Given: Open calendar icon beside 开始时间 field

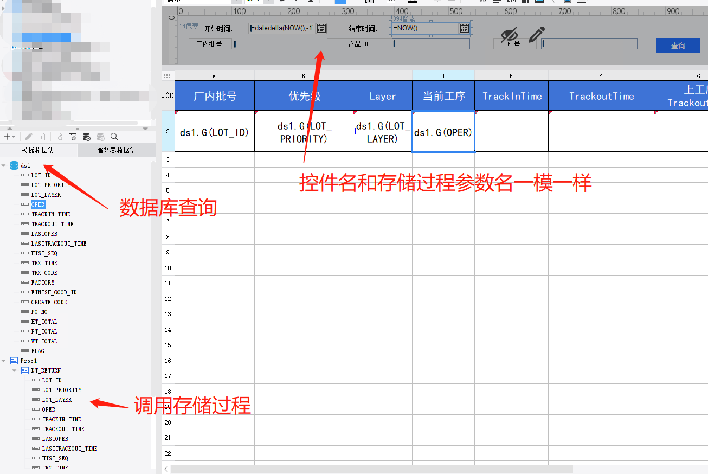Looking at the screenshot, I should [321, 28].
